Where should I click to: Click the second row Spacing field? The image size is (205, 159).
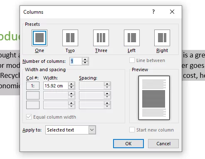[91, 95]
